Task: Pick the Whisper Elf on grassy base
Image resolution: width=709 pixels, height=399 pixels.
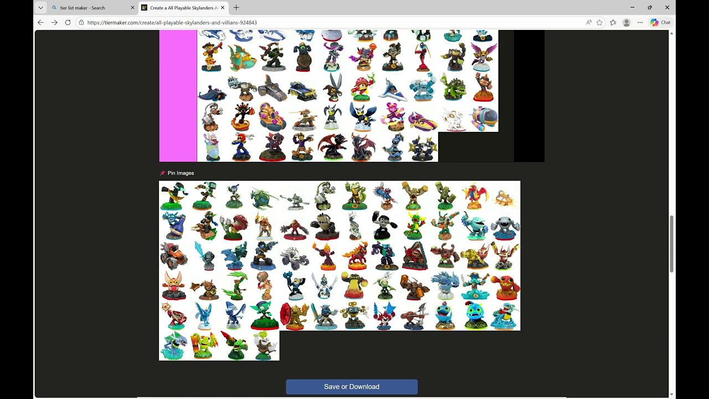Action: [264, 315]
